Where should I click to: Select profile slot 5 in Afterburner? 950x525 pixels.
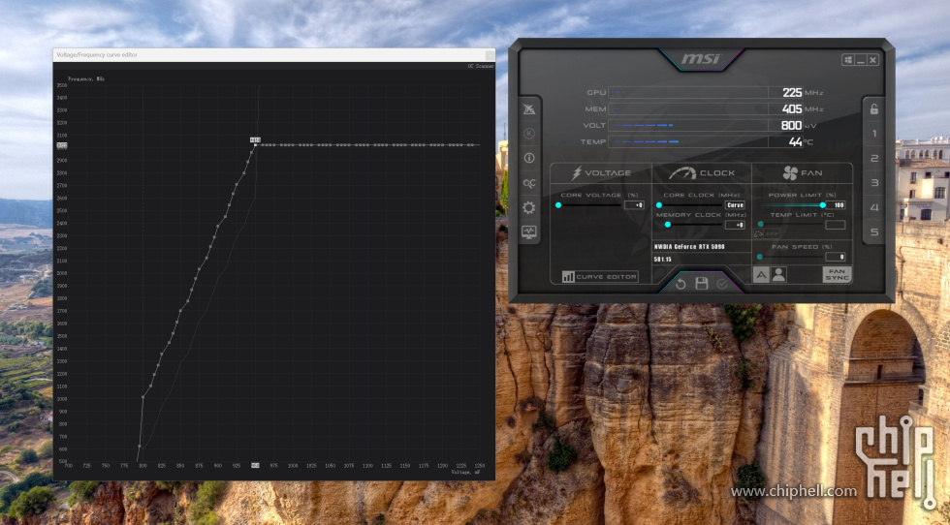(x=874, y=232)
